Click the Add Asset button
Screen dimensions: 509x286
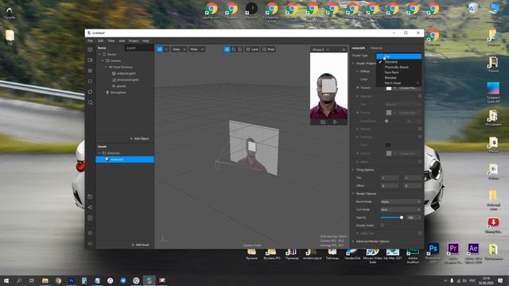(140, 245)
